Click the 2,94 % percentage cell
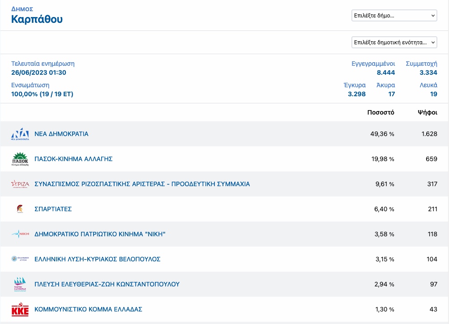The image size is (449, 324). pyautogui.click(x=384, y=284)
